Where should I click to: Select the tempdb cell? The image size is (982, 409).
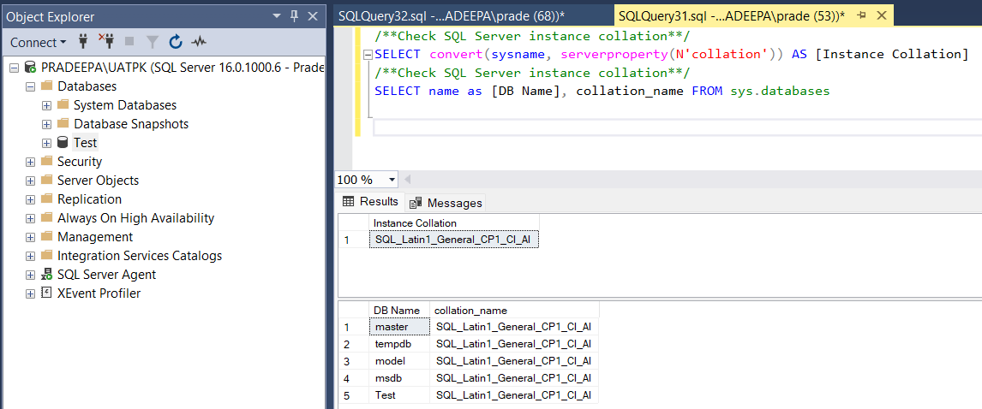(399, 344)
